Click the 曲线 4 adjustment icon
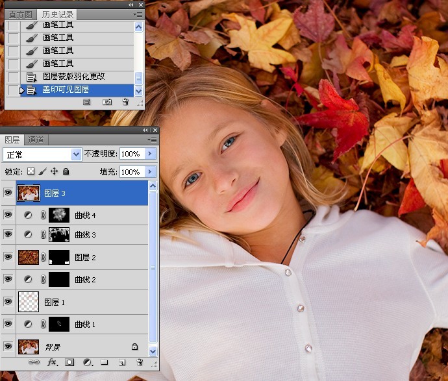Image resolution: width=448 pixels, height=381 pixels. [x=28, y=215]
